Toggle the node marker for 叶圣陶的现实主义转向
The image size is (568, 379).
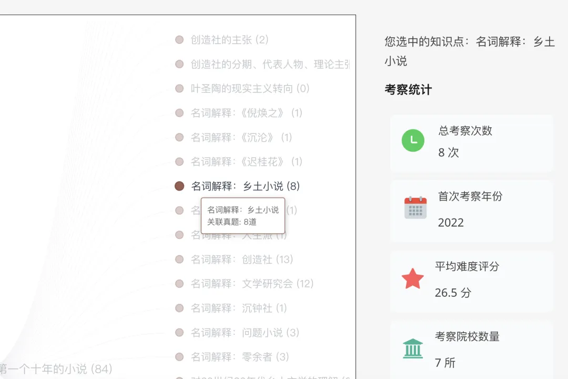tap(179, 88)
